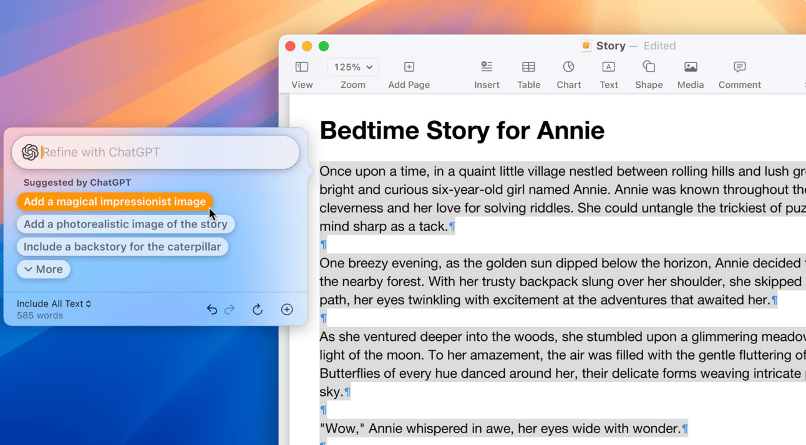
Task: Open the 125% Zoom dropdown
Action: (352, 67)
